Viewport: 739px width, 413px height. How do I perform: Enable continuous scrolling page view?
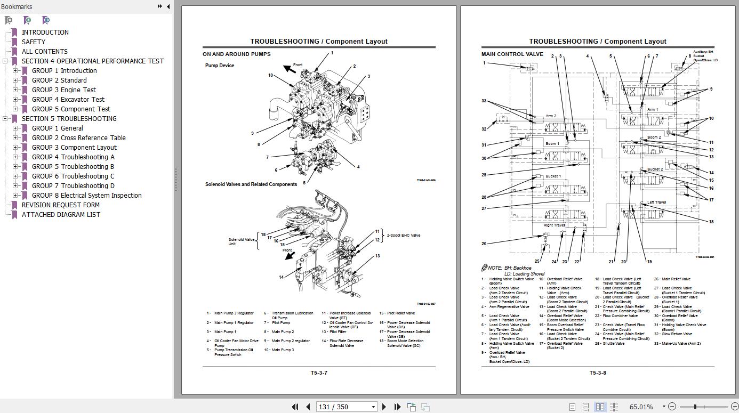(586, 407)
